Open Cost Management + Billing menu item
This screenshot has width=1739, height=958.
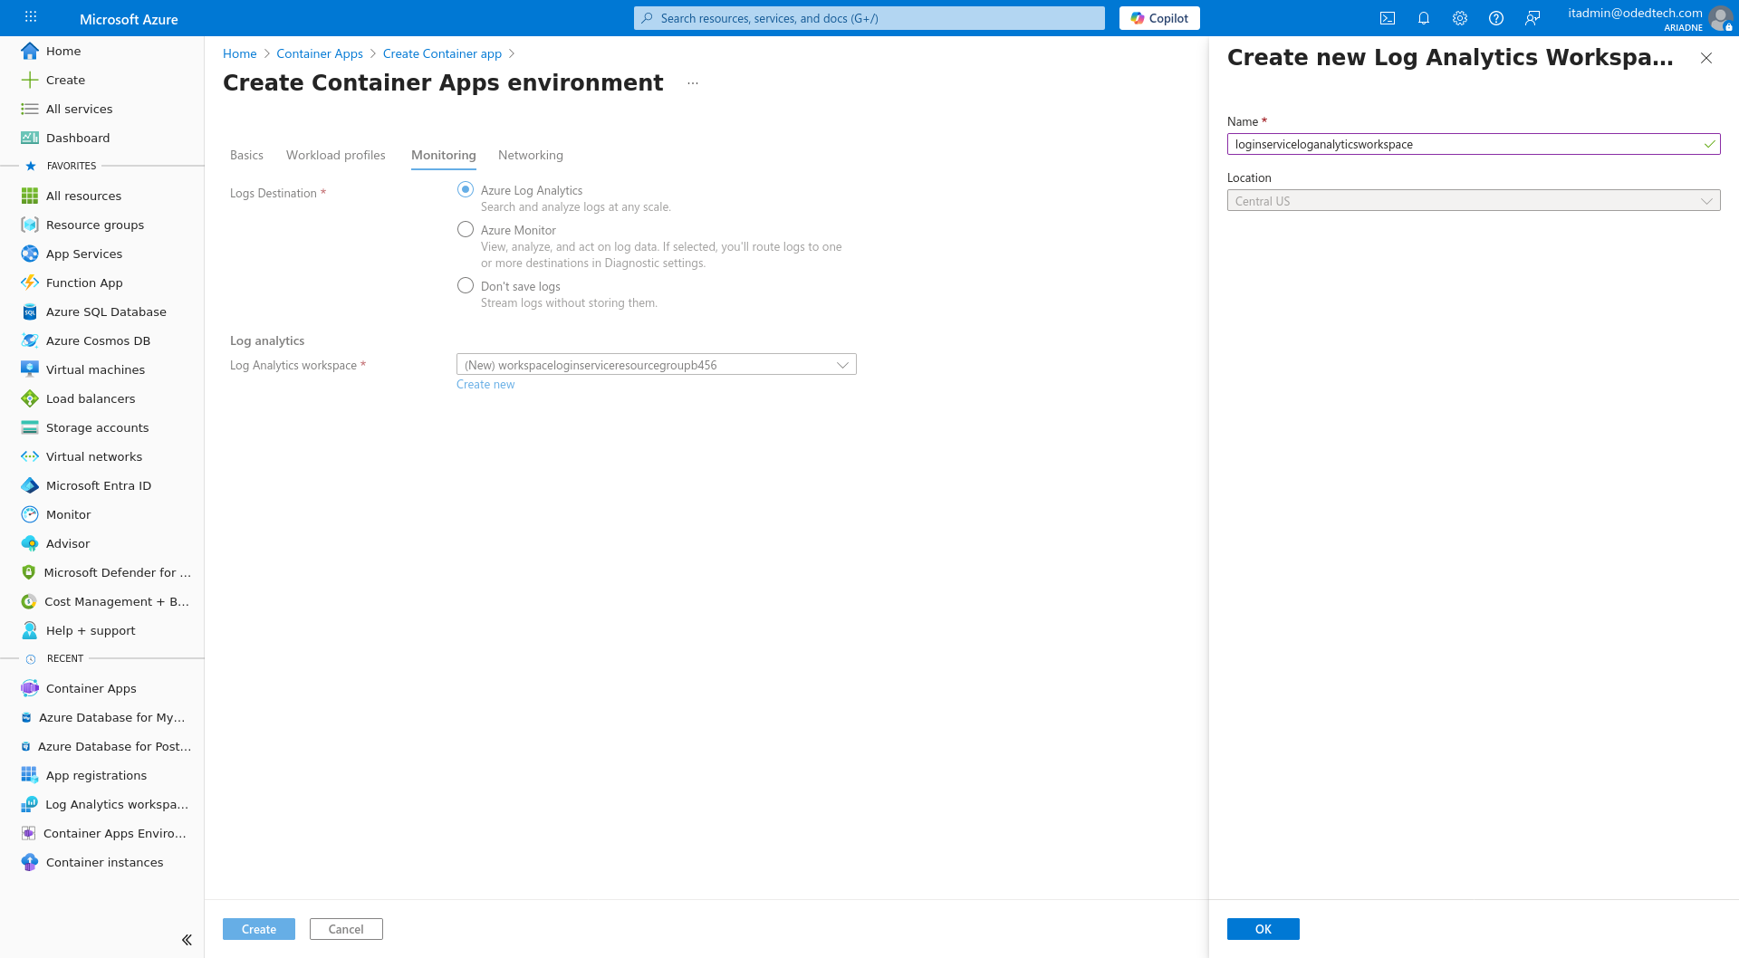tap(102, 601)
